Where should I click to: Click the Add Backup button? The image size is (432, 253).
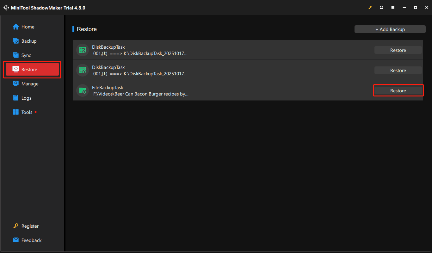tap(390, 29)
